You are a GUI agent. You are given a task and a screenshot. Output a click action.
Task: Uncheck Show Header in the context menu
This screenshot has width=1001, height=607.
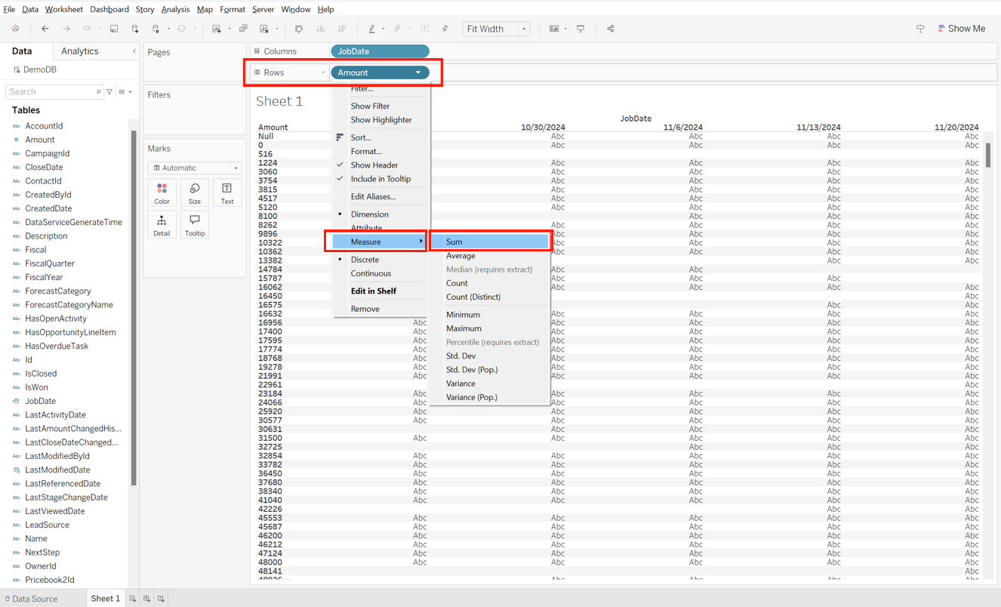pyautogui.click(x=375, y=165)
